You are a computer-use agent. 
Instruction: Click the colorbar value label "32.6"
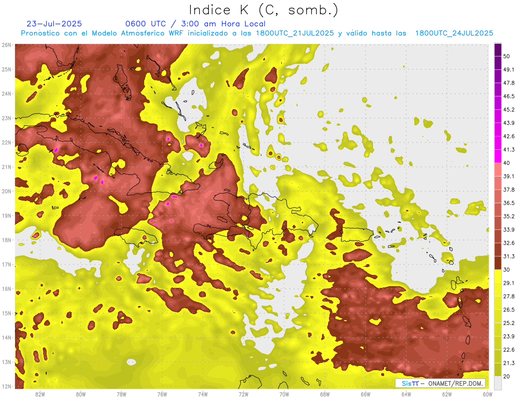[x=509, y=243]
